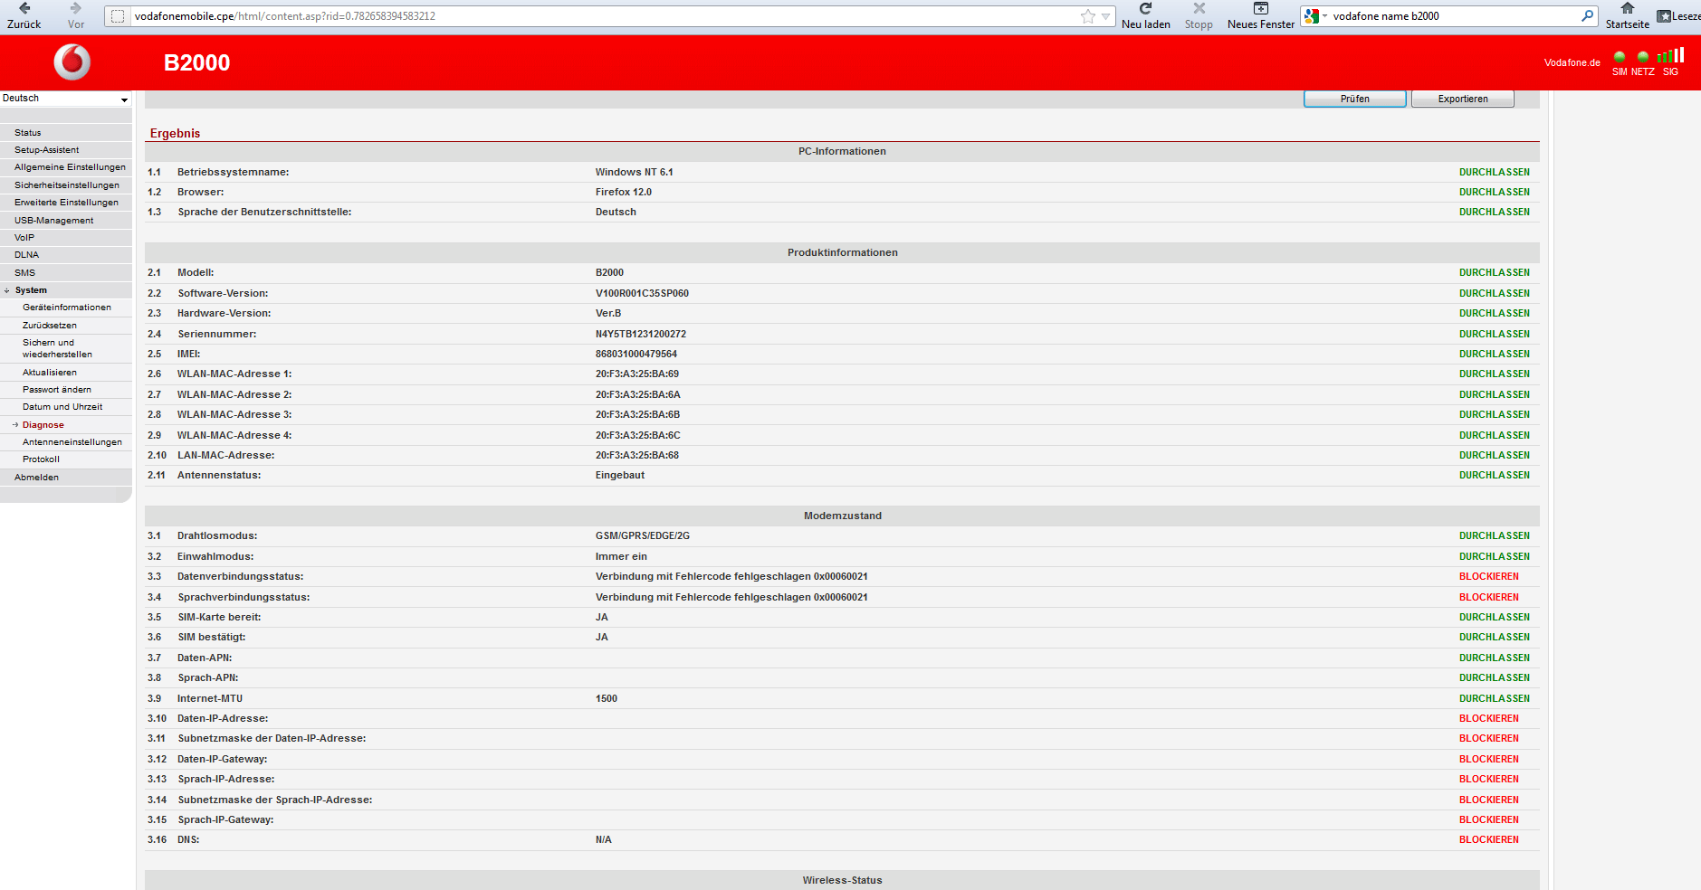
Task: Click the Vor forward arrow
Action: point(76,9)
